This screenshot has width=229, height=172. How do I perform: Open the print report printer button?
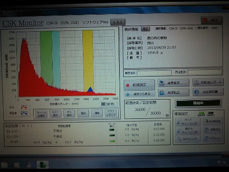pyautogui.click(x=208, y=83)
